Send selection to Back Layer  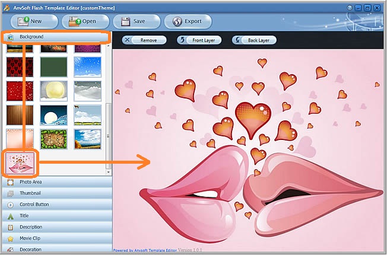pos(254,40)
